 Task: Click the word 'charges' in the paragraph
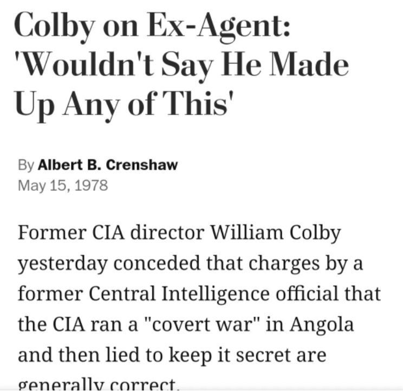pyautogui.click(x=284, y=264)
